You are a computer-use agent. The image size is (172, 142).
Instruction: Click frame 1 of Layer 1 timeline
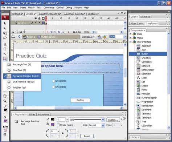point(46,23)
